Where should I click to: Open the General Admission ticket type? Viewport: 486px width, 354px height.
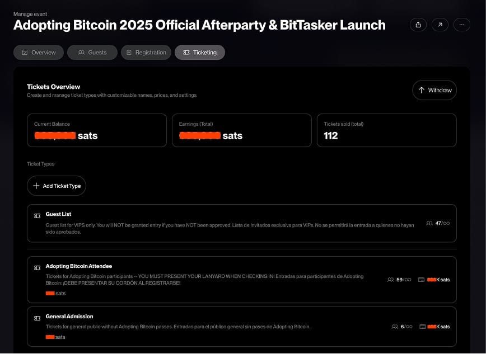click(213, 327)
